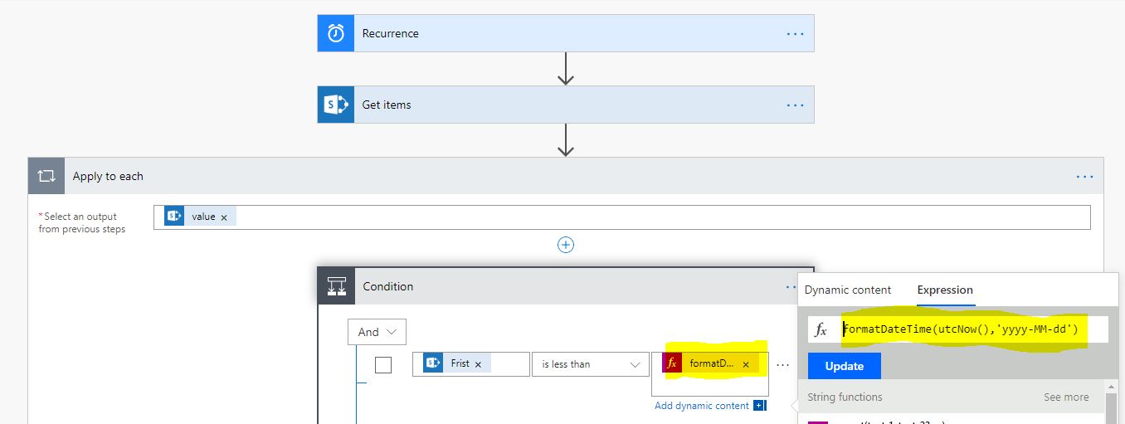The image size is (1125, 424).
Task: Remove the value token from output field
Action: pyautogui.click(x=224, y=217)
